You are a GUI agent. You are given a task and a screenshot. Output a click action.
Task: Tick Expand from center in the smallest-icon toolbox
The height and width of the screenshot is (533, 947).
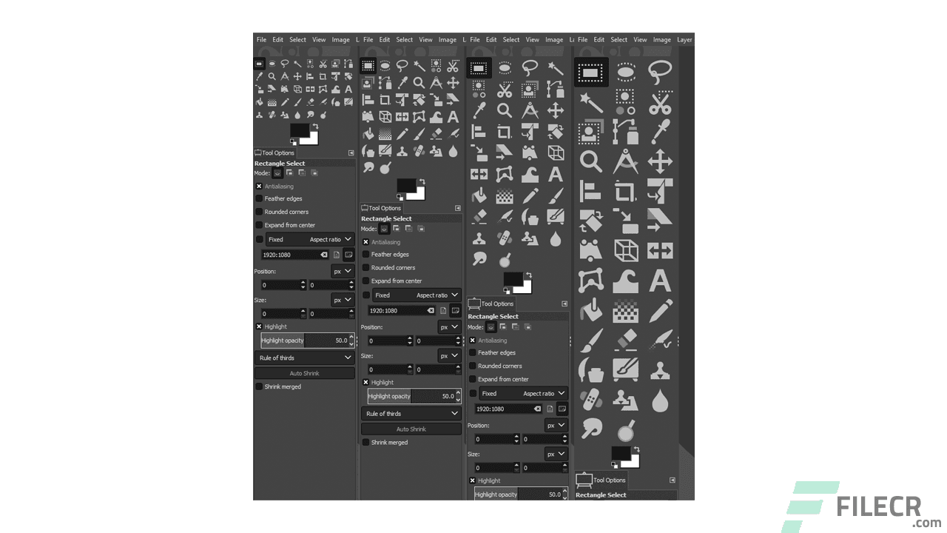pos(259,225)
